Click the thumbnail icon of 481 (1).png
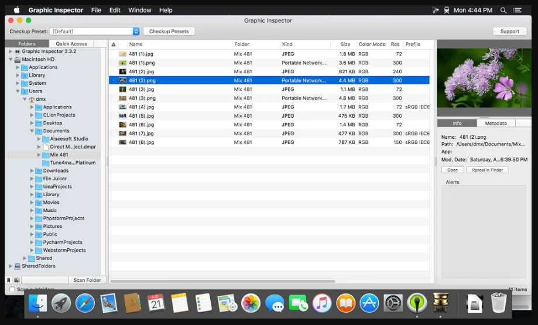This screenshot has height=325, width=538. (122, 63)
